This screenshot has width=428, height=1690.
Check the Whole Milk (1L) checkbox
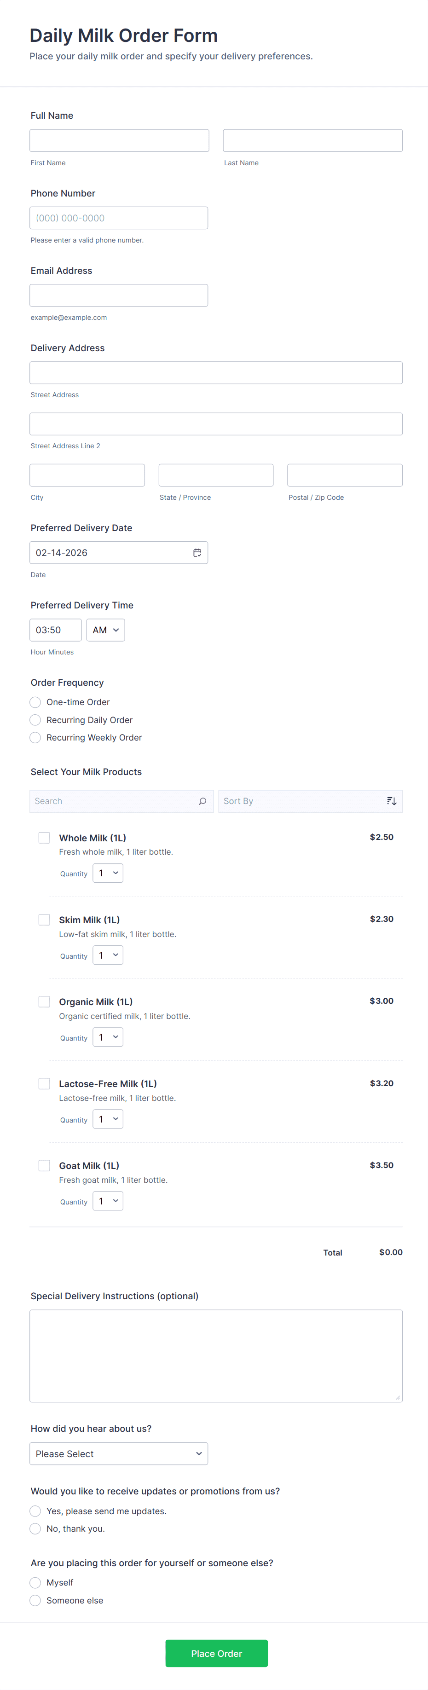45,838
